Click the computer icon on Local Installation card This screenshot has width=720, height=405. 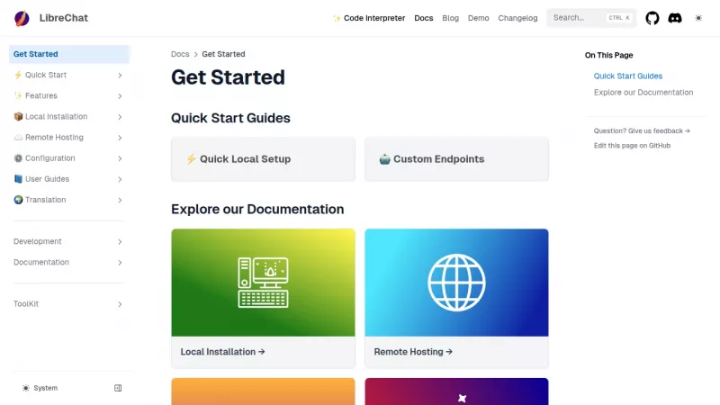[x=263, y=283]
